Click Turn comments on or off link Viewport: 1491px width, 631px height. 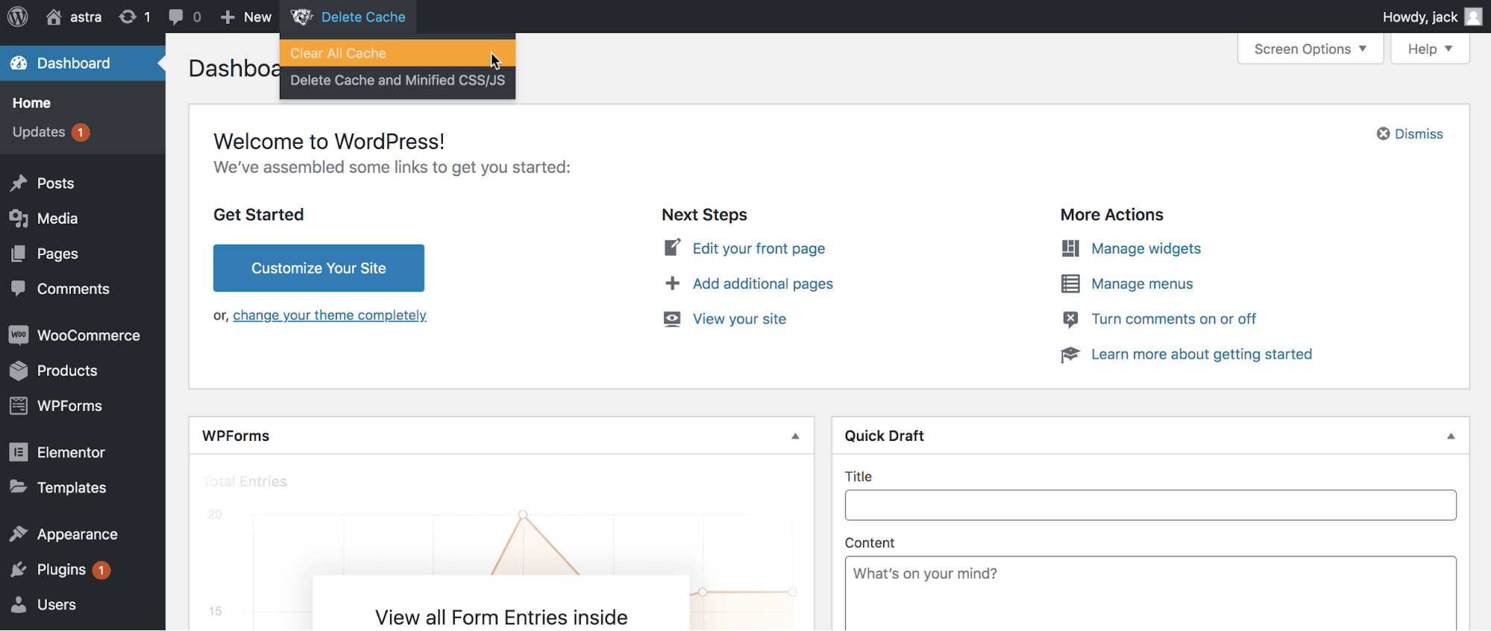[1173, 319]
